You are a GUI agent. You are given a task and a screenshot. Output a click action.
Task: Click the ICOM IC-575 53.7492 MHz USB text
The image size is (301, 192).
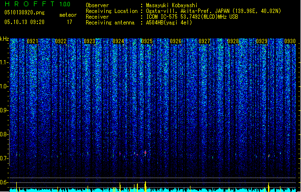click(x=192, y=17)
